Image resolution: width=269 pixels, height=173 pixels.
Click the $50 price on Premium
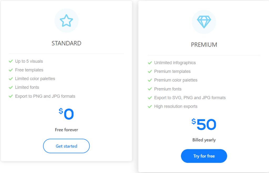(x=204, y=125)
